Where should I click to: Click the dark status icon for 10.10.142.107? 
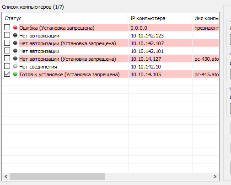coord(15,43)
